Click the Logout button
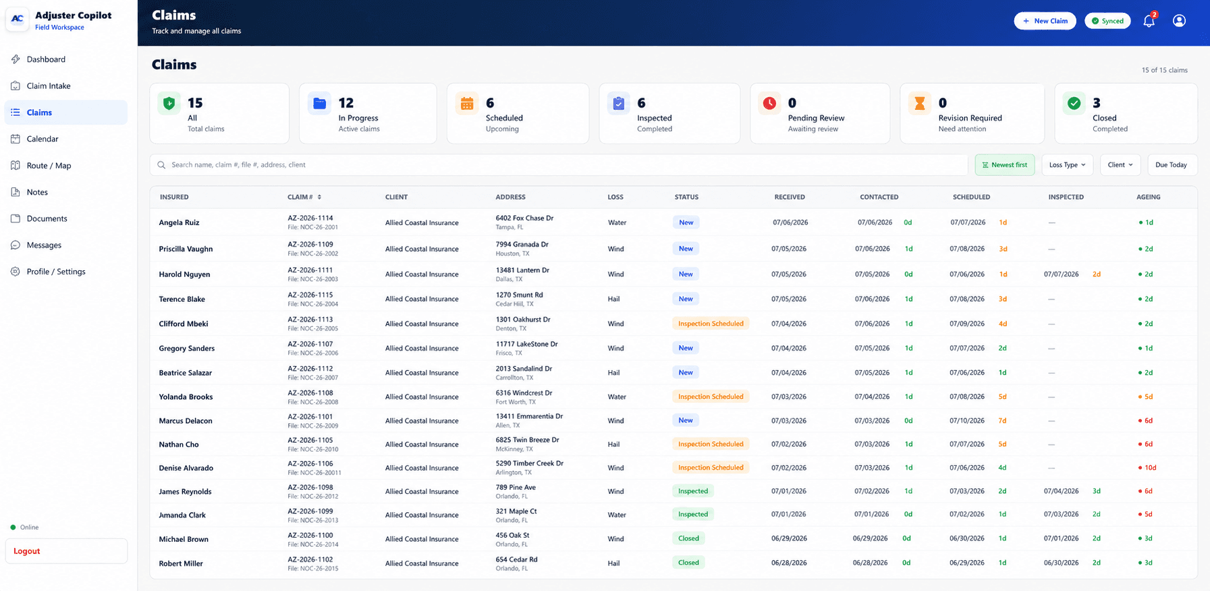The image size is (1210, 591). (x=66, y=551)
